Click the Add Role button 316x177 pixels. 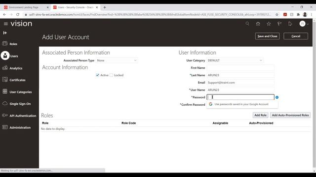pyautogui.click(x=260, y=115)
